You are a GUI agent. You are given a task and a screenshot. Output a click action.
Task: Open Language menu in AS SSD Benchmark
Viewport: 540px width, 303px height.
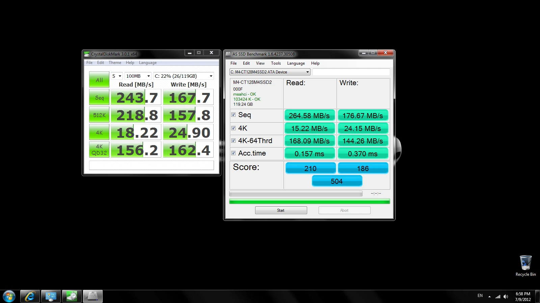pos(296,63)
